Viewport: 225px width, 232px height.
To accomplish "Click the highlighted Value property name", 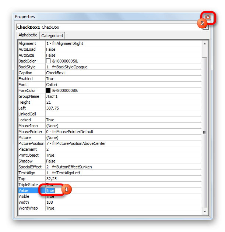I will click(23, 190).
